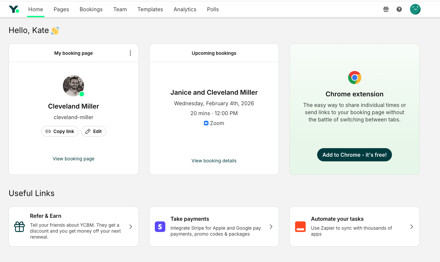
Task: Open the three-dot menu on My booking page
Action: pyautogui.click(x=130, y=53)
